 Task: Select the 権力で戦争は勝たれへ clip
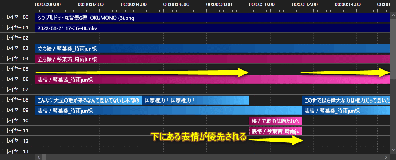(276, 121)
